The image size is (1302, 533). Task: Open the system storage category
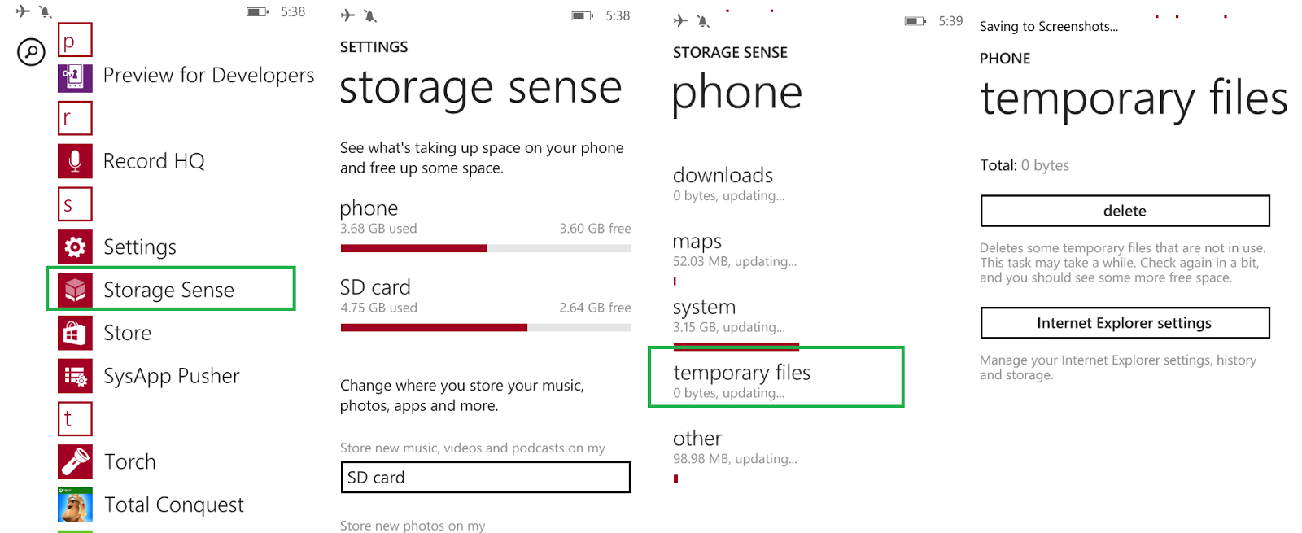coord(705,314)
